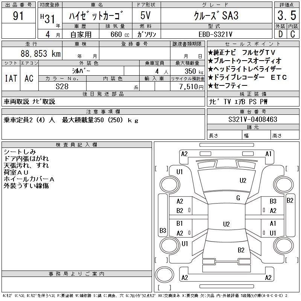Screen dimensions: 301x301
Task: Click inspector note 荷室AU
Action: [x=16, y=172]
